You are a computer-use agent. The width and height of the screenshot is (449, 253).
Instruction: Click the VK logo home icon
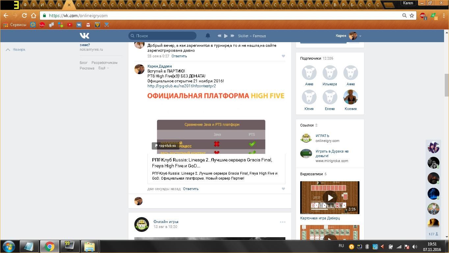84,36
